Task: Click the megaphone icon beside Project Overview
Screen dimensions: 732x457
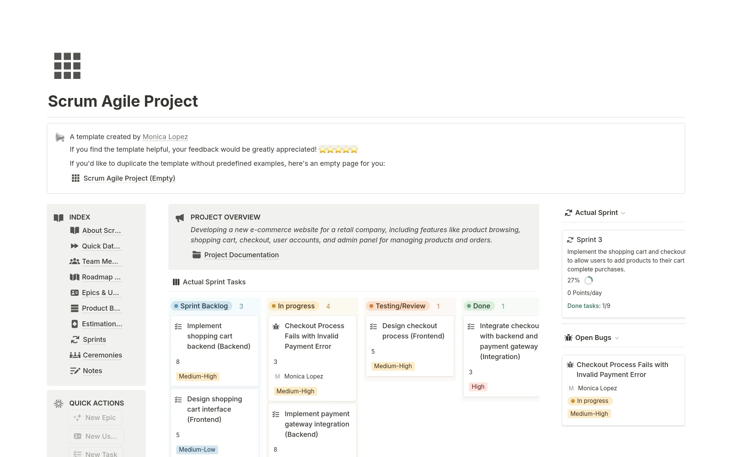Action: [180, 218]
